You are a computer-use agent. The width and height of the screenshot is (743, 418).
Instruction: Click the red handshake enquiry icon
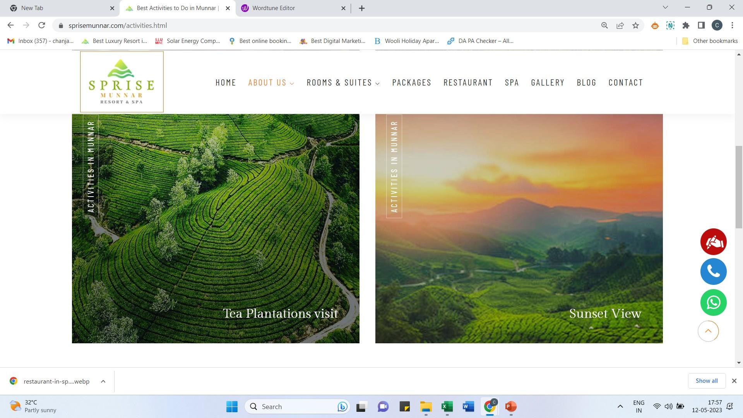tap(713, 242)
